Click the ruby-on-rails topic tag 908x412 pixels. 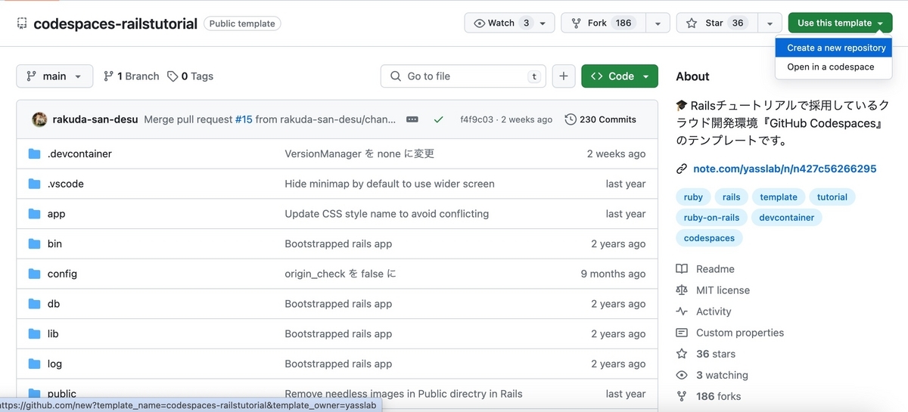click(711, 218)
